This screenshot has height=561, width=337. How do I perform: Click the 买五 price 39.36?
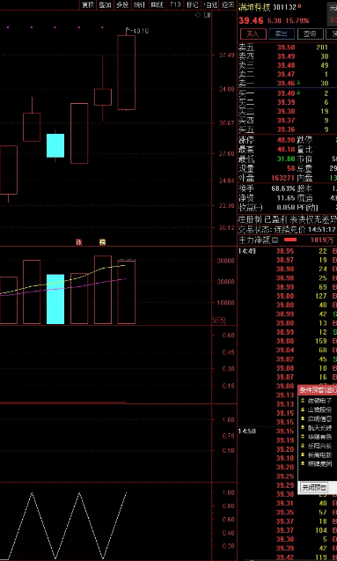[x=286, y=129]
